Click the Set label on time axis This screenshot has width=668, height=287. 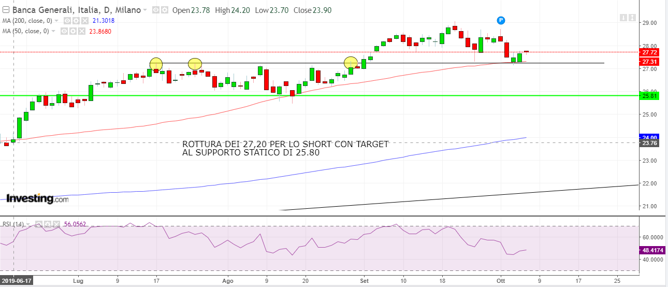pos(364,280)
